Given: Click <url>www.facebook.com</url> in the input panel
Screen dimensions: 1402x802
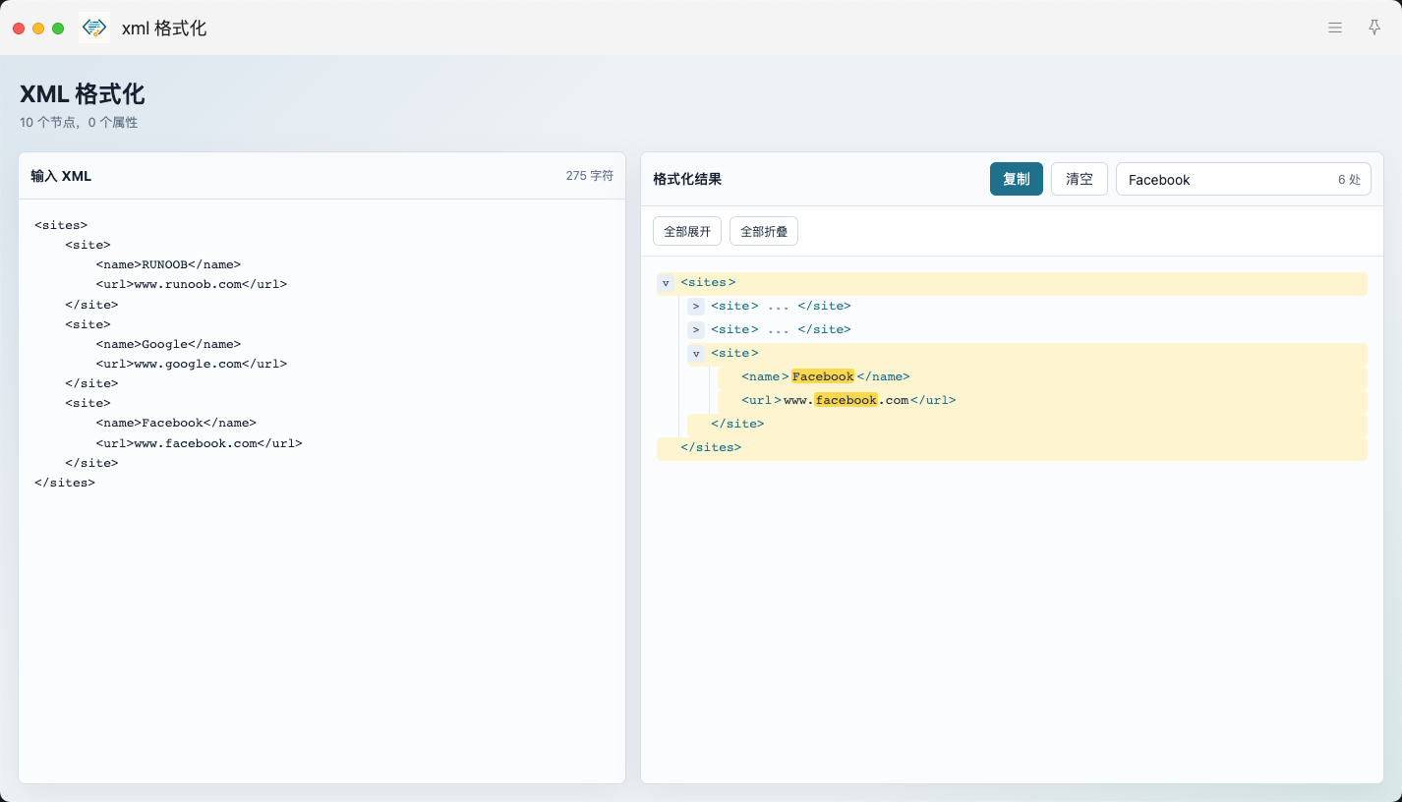Looking at the screenshot, I should coord(200,443).
